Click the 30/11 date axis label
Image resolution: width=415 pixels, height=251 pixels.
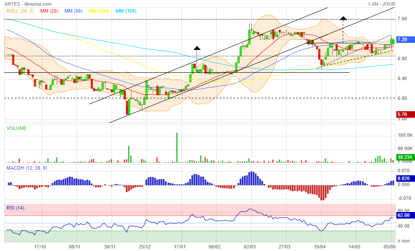[x=109, y=247]
